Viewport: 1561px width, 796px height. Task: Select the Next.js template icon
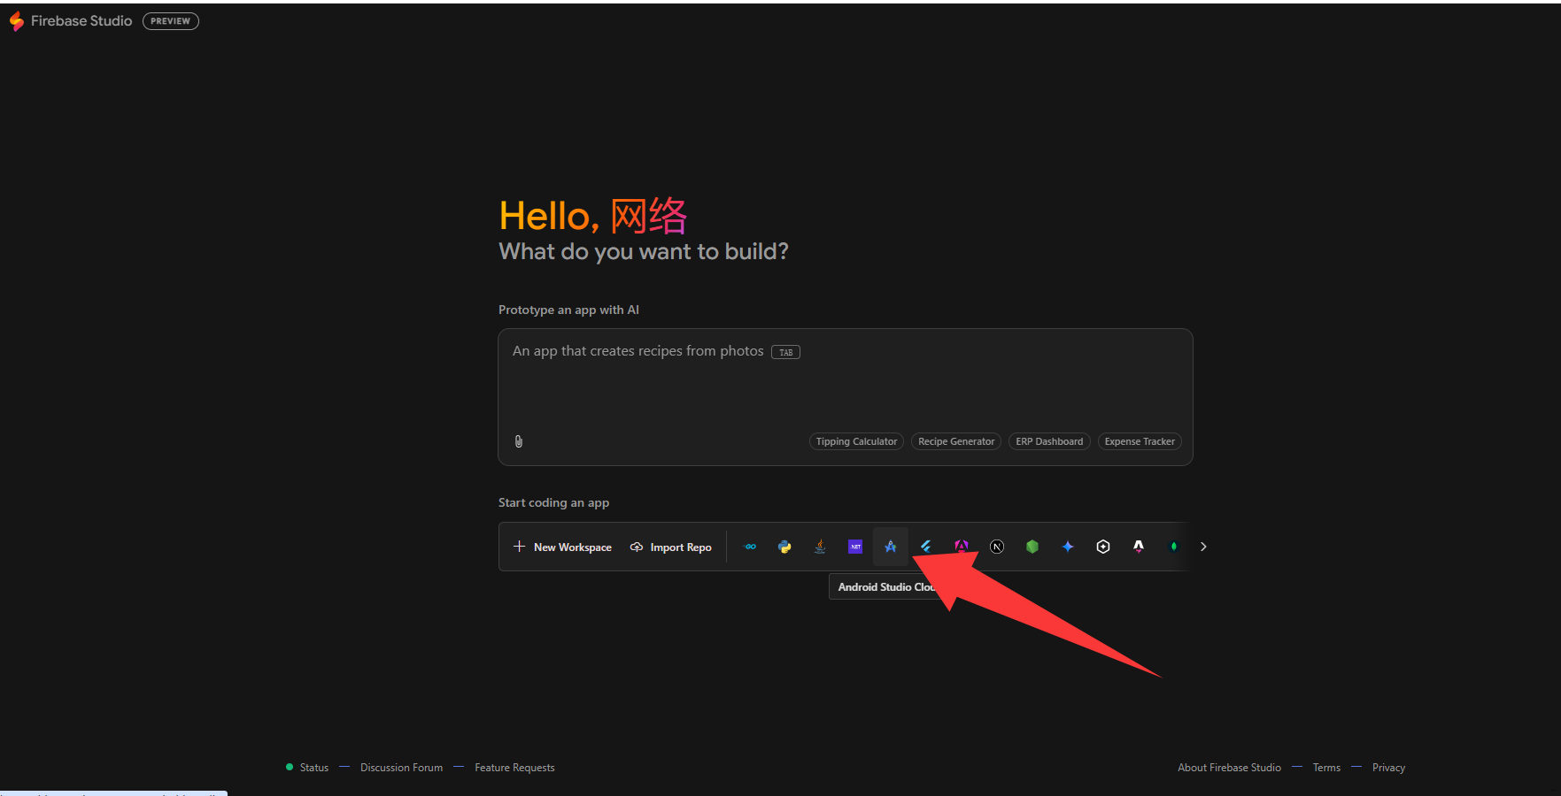(x=997, y=547)
